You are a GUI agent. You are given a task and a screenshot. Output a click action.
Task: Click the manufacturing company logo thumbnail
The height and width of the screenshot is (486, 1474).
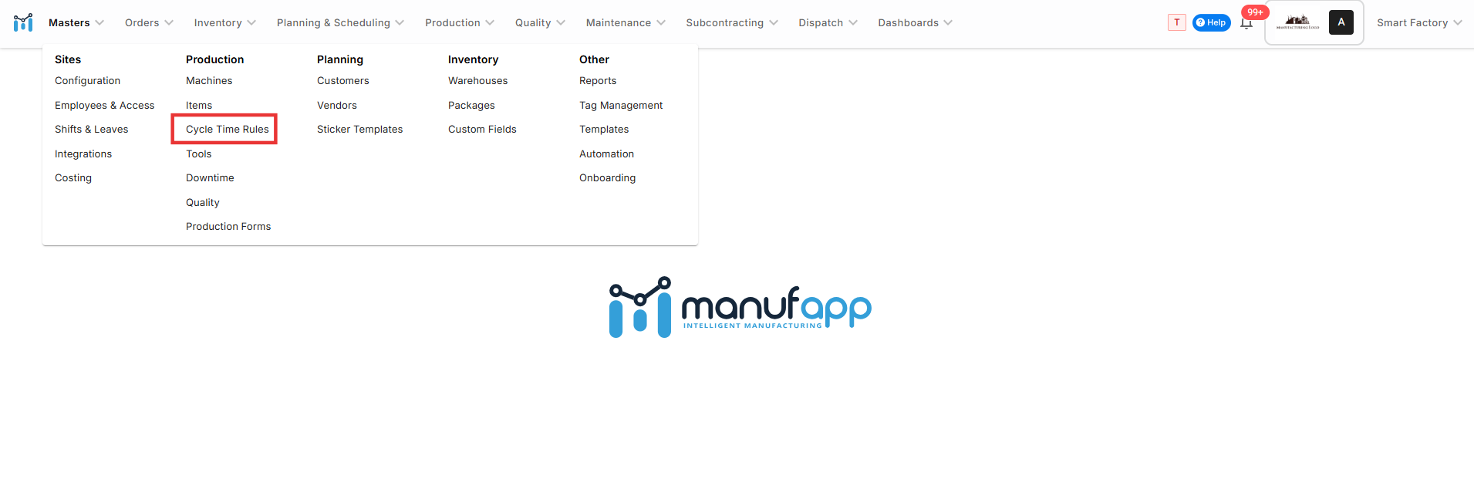pos(1297,22)
